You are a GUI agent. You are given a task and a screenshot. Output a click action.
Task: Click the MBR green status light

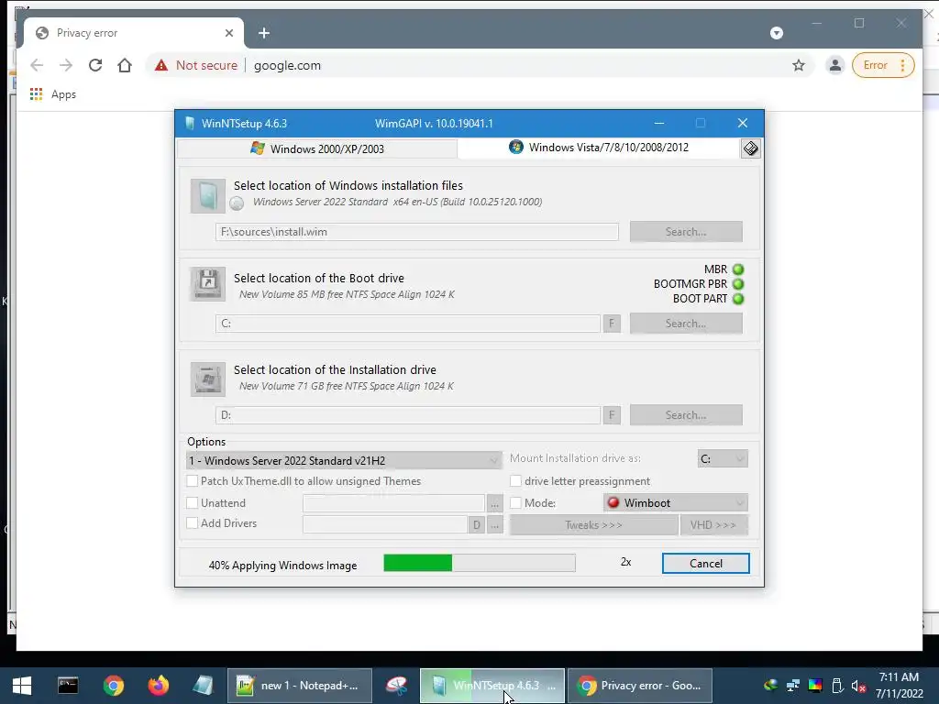pos(738,269)
